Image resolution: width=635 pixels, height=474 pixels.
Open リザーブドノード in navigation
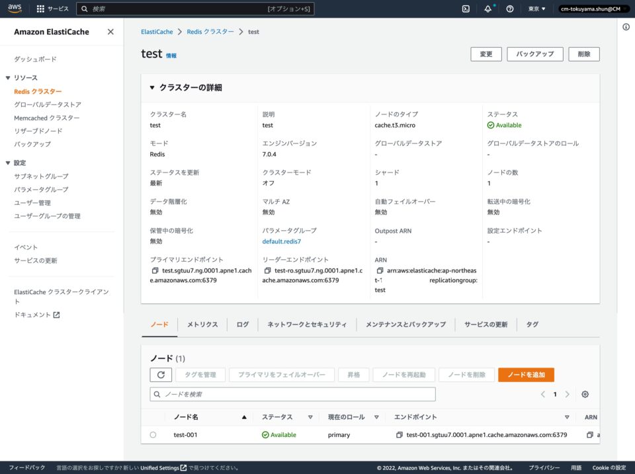tap(38, 131)
